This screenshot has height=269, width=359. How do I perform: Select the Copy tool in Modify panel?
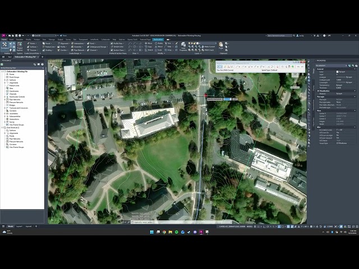tap(148, 47)
